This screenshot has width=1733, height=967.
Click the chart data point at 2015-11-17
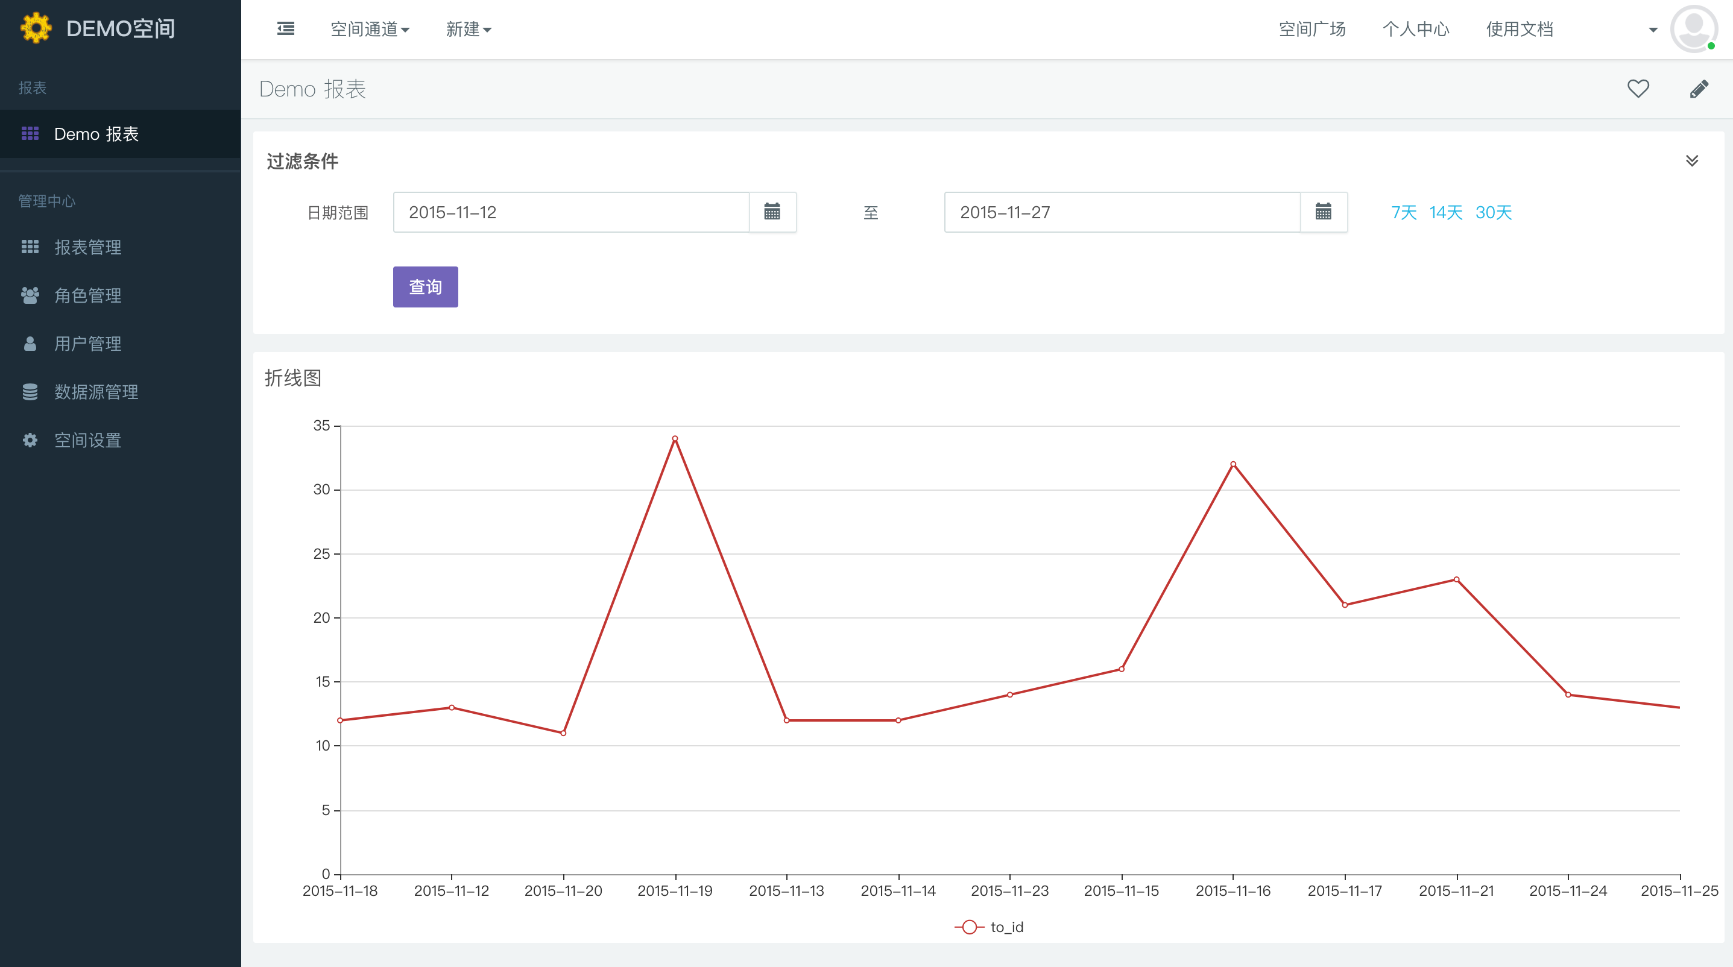click(1345, 605)
